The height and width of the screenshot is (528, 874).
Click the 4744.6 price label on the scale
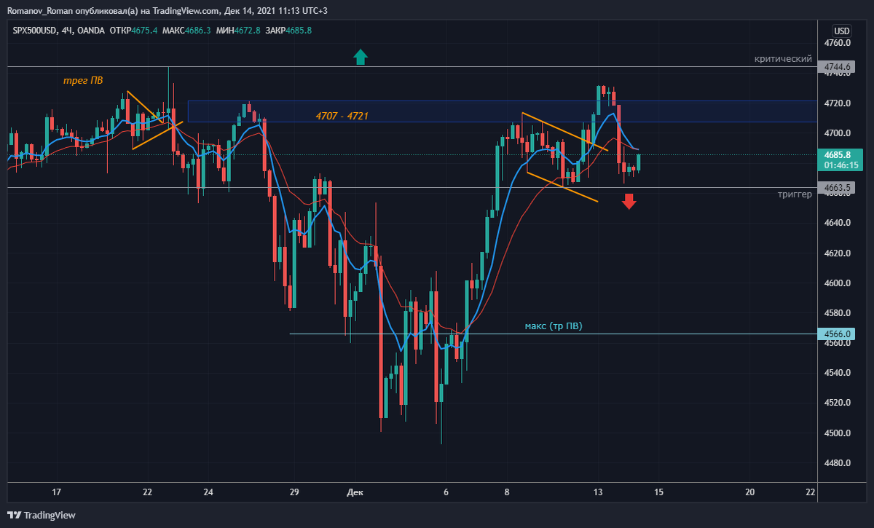[x=836, y=66]
